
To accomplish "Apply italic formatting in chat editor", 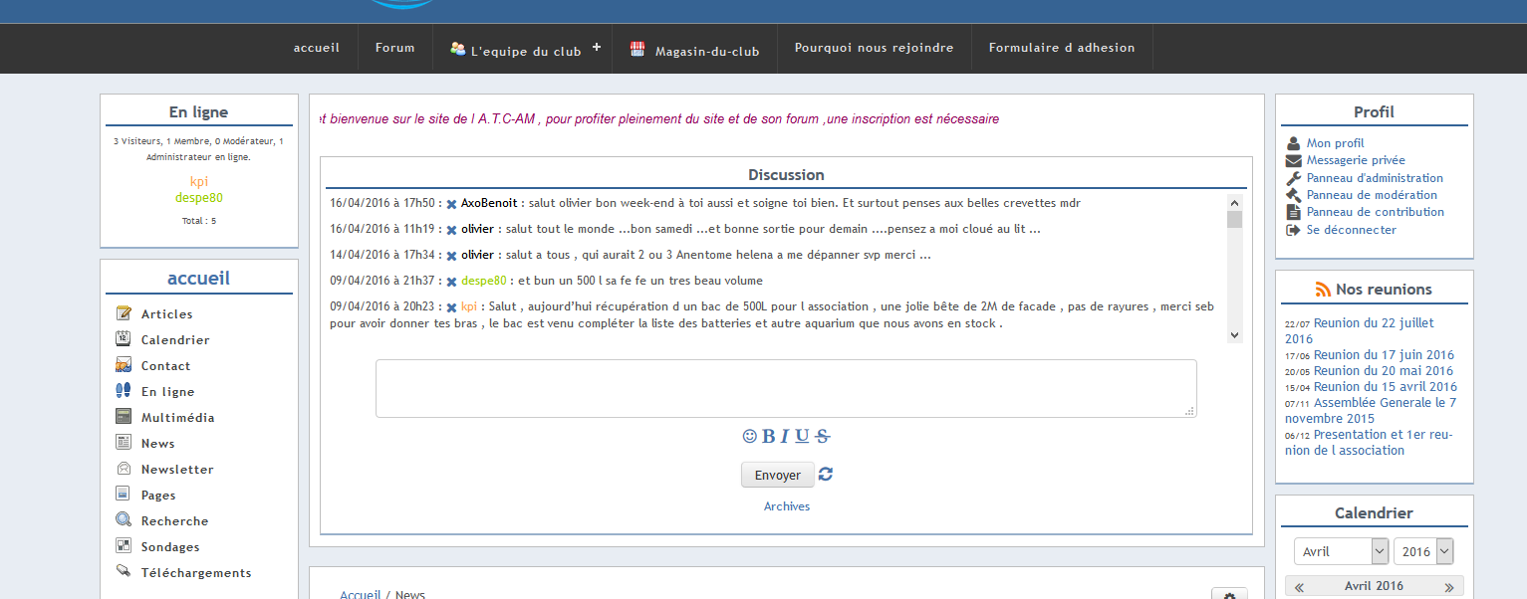I will 784,436.
